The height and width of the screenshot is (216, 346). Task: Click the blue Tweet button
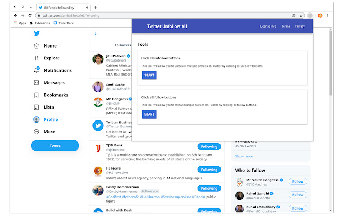coord(55,146)
